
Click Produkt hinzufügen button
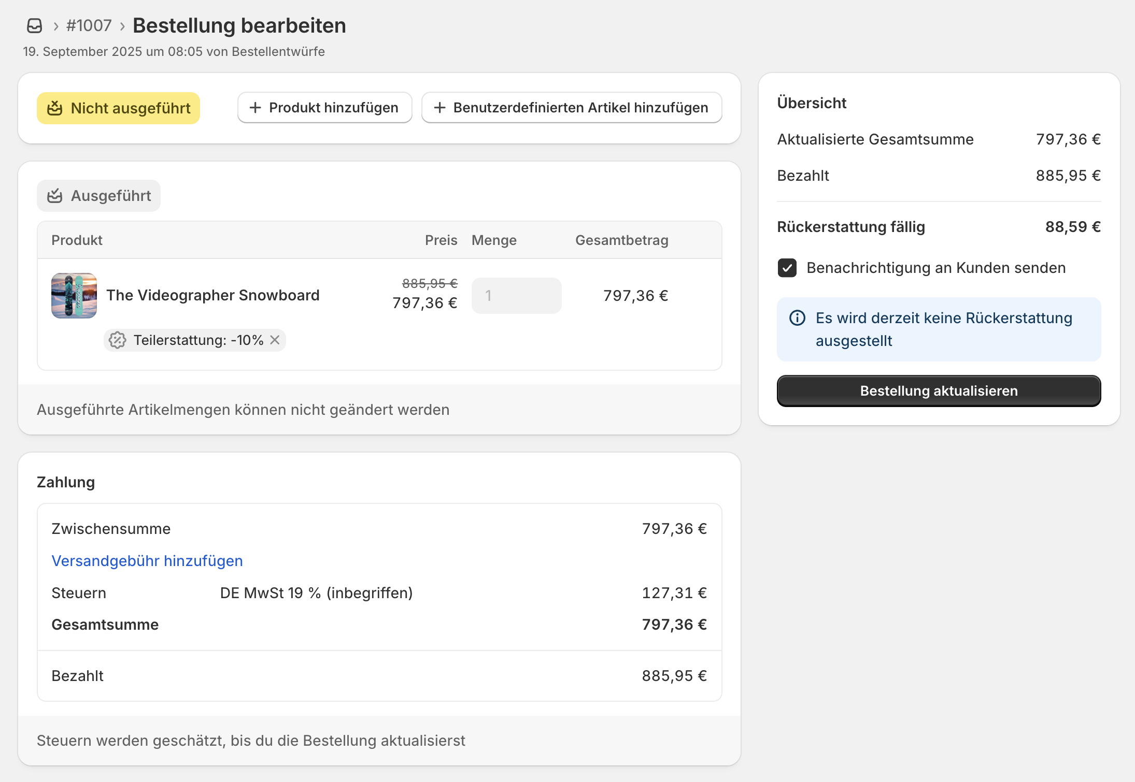coord(324,108)
